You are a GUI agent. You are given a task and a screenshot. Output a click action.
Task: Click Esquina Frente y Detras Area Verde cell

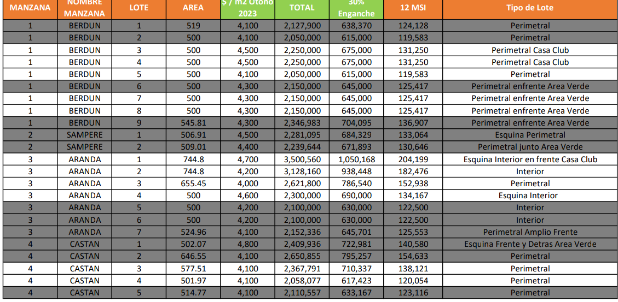530,244
